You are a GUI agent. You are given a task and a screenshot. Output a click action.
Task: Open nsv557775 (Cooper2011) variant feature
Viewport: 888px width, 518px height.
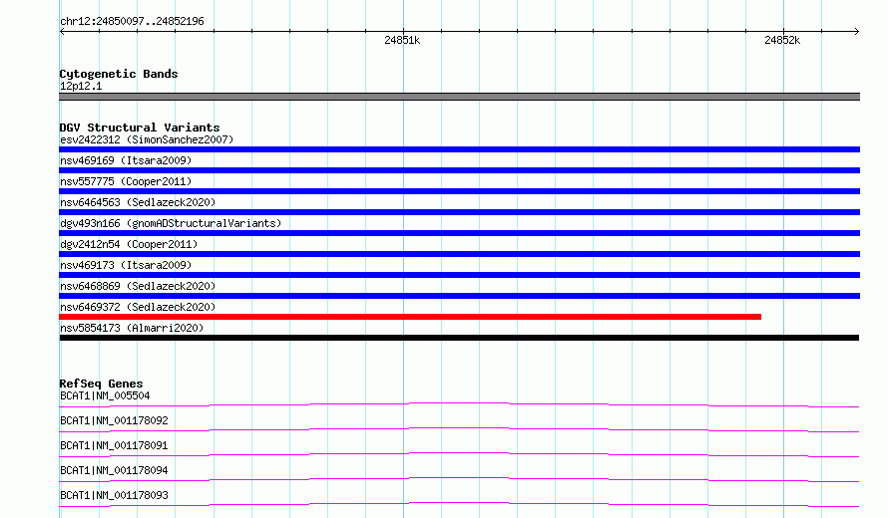point(459,191)
